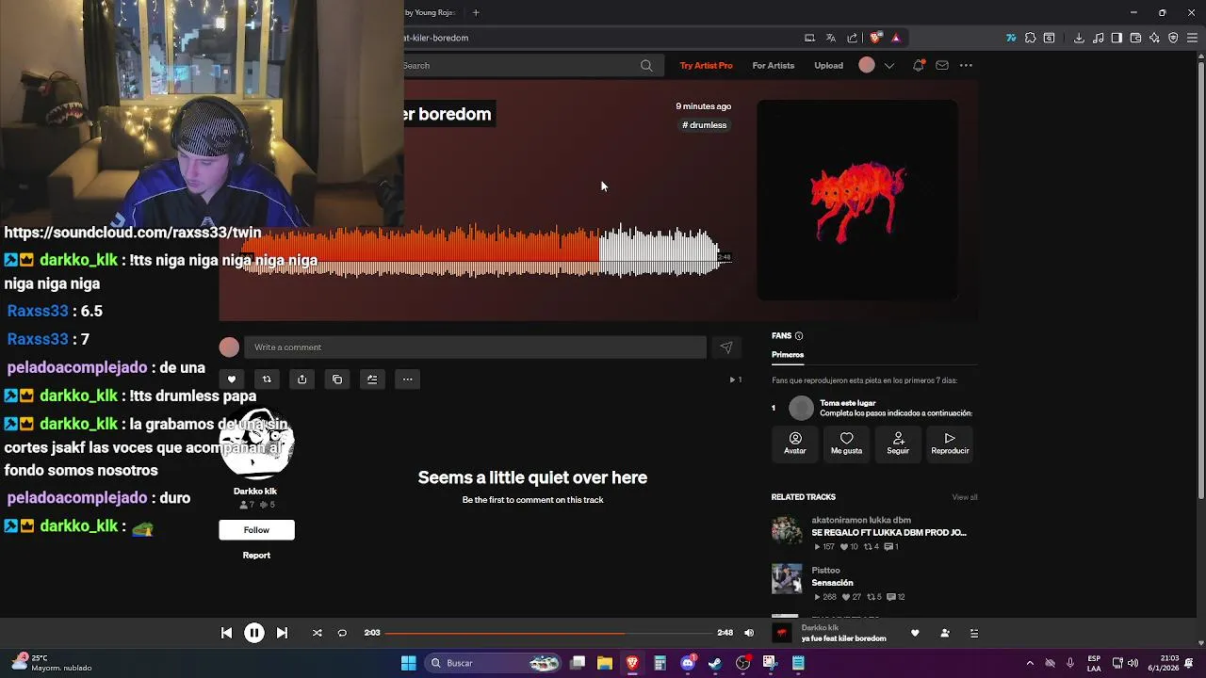Click the SoundCloud search magnifier icon
The image size is (1206, 678).
coord(646,66)
